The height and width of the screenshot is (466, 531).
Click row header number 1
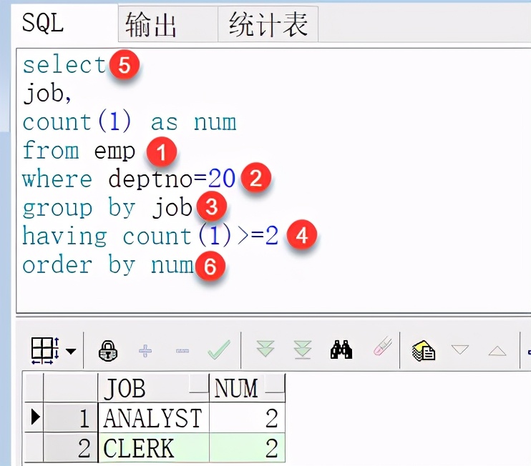(x=70, y=417)
